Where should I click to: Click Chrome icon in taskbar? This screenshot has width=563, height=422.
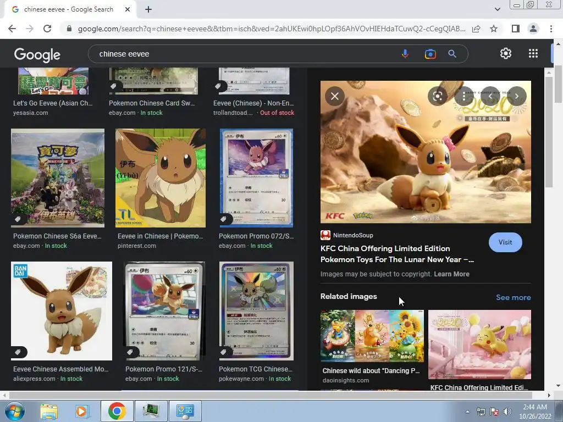pyautogui.click(x=117, y=411)
